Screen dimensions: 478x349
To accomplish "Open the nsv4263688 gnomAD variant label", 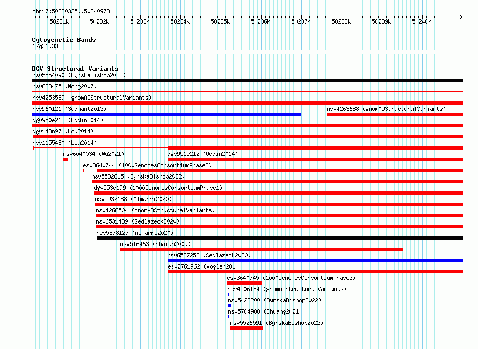I will point(386,109).
